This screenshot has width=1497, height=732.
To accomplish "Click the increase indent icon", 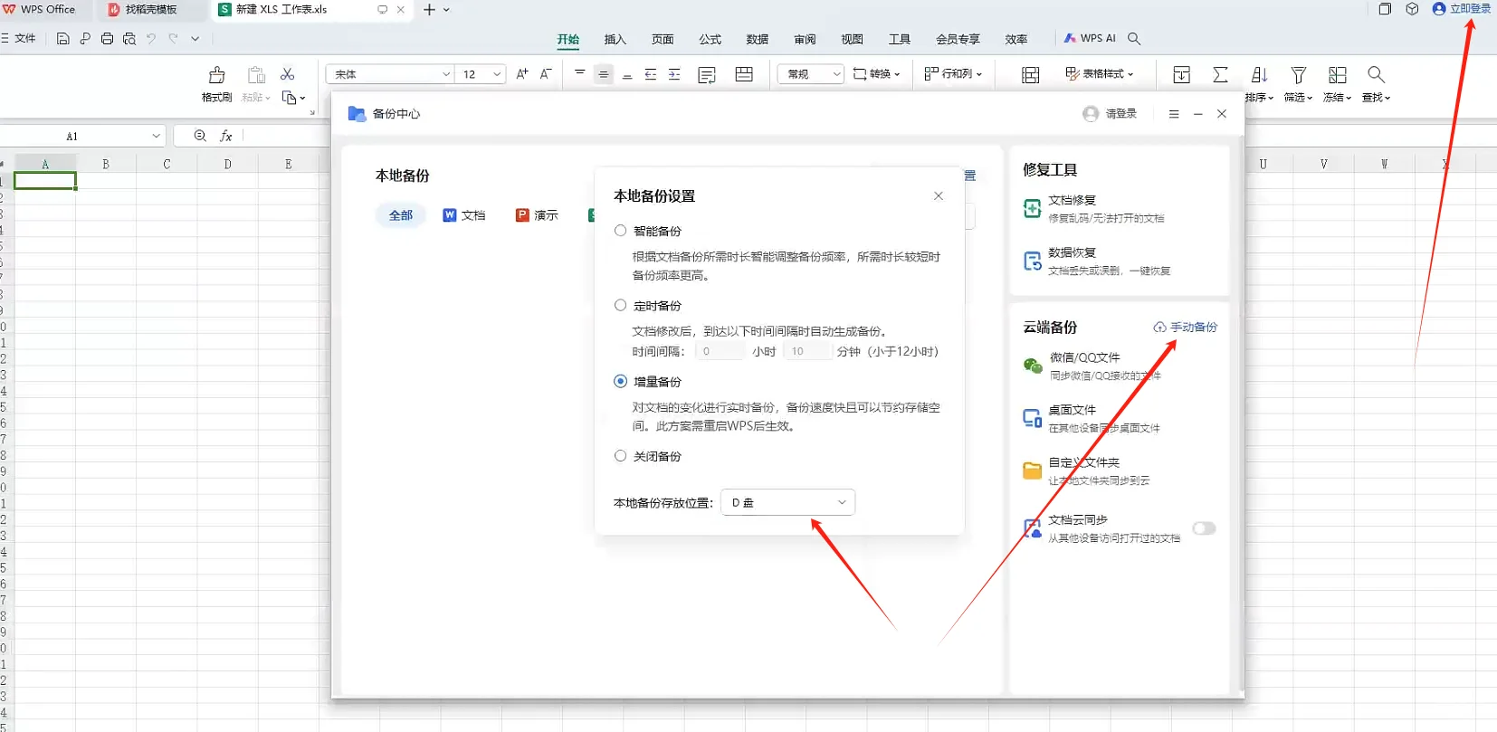I will [674, 74].
